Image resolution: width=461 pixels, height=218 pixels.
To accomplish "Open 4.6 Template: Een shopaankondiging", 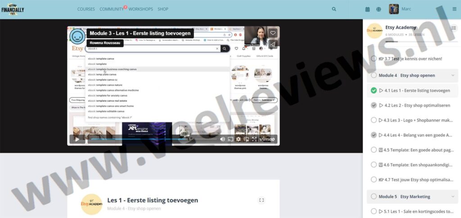I will pyautogui.click(x=418, y=165).
